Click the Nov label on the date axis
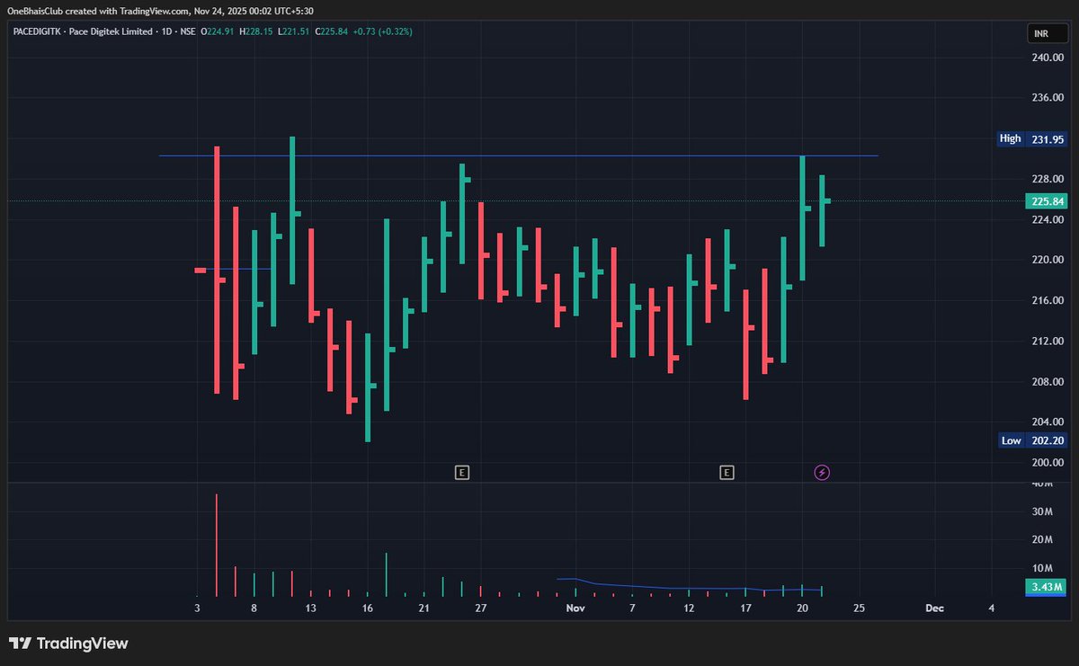 575,608
